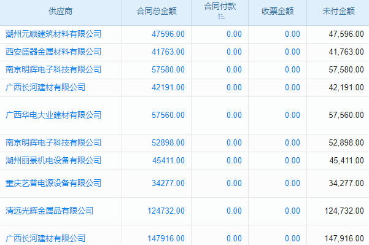Click 合同付款 0.00 in 重庆艺普电源设备 row
Image resolution: width=369 pixels, height=245 pixels.
234,183
